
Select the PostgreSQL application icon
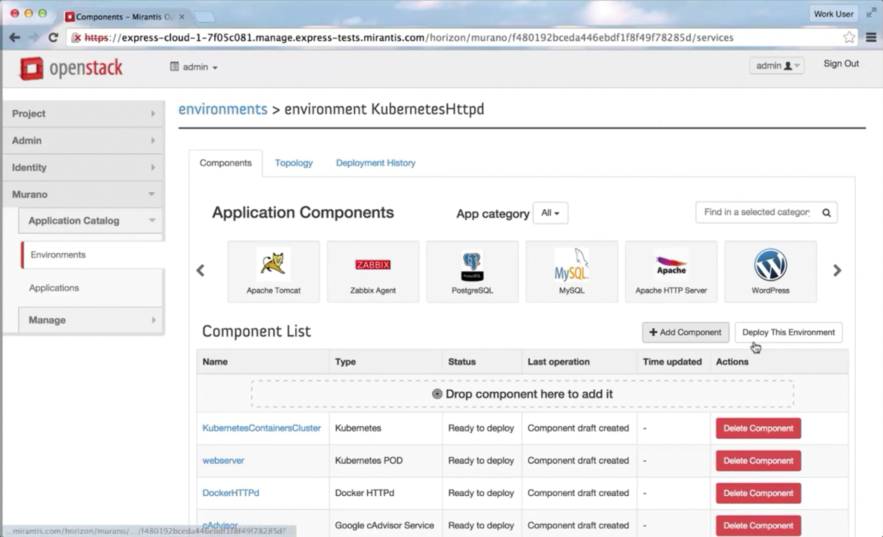click(x=472, y=265)
